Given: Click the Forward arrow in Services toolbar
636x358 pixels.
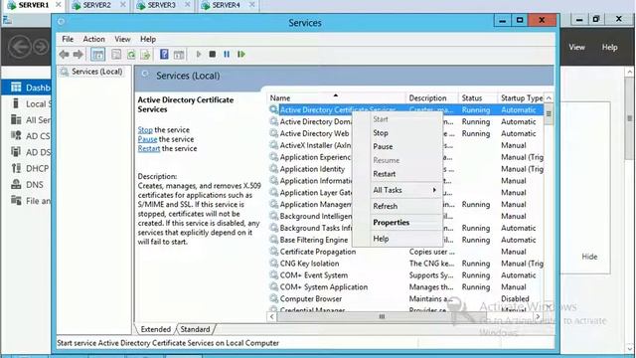Looking at the screenshot, I should (78, 55).
